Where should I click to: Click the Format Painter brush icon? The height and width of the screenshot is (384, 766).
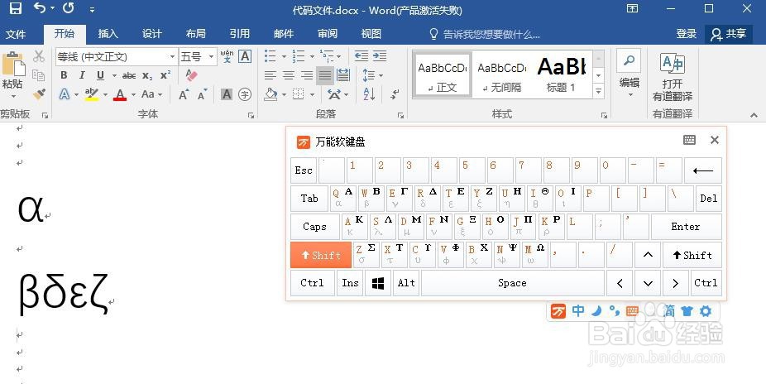pos(39,94)
